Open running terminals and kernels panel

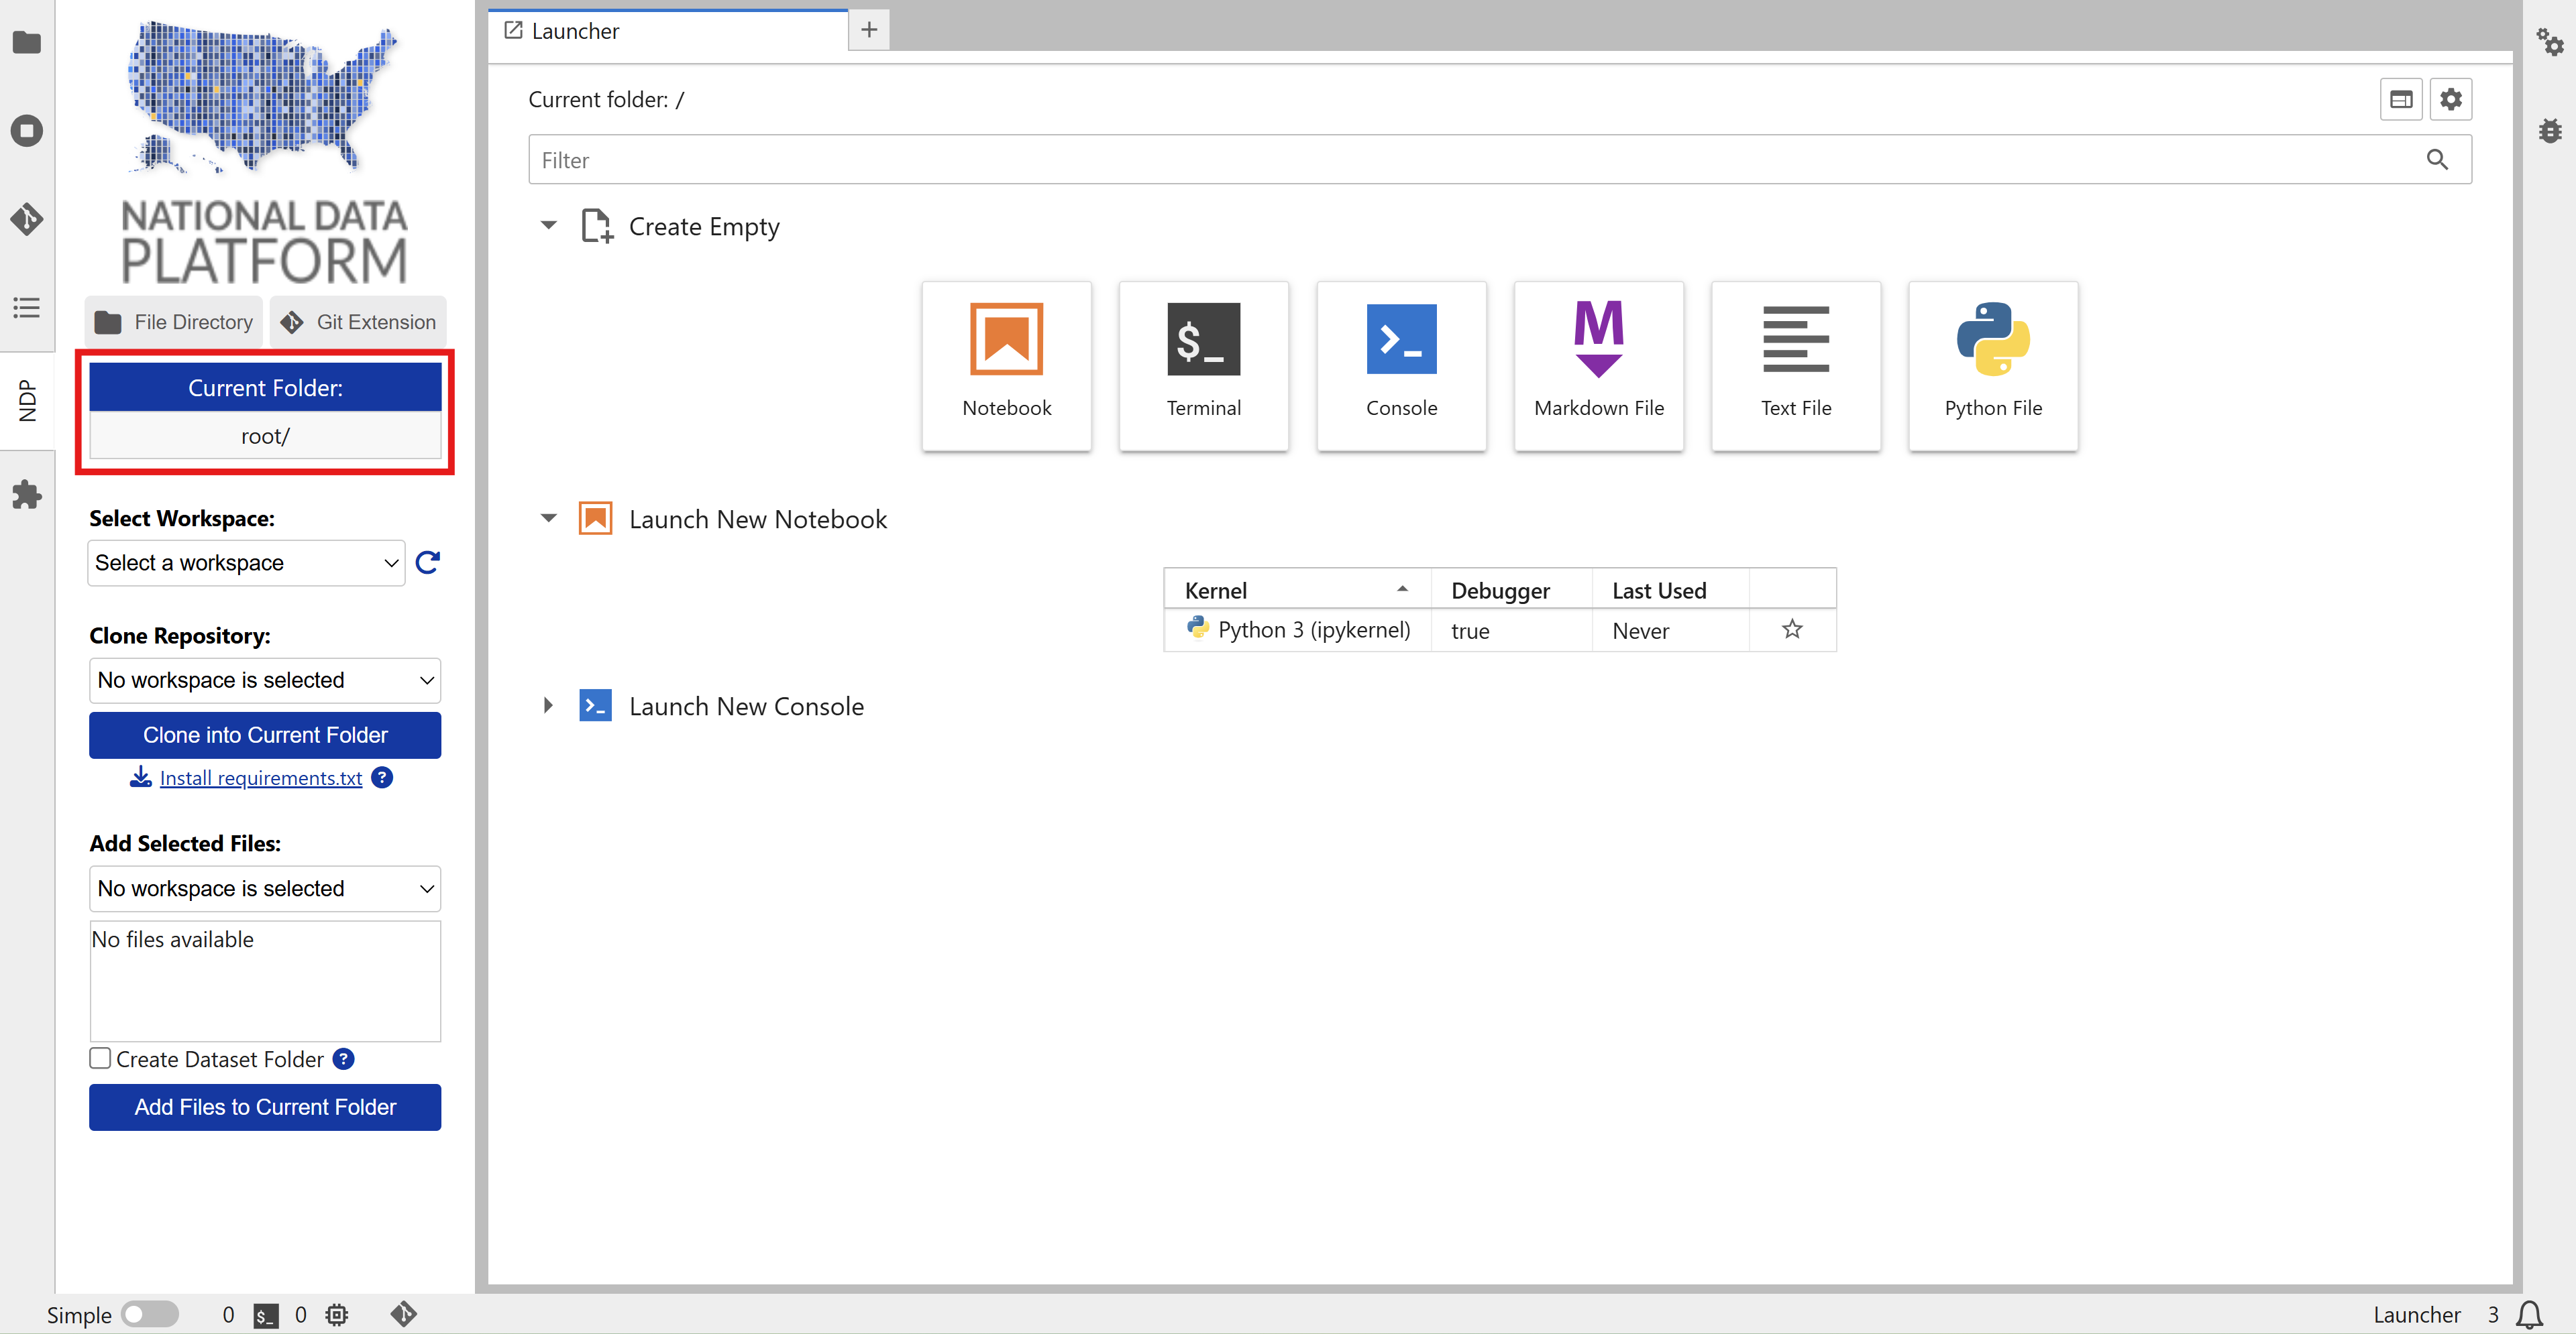(27, 131)
